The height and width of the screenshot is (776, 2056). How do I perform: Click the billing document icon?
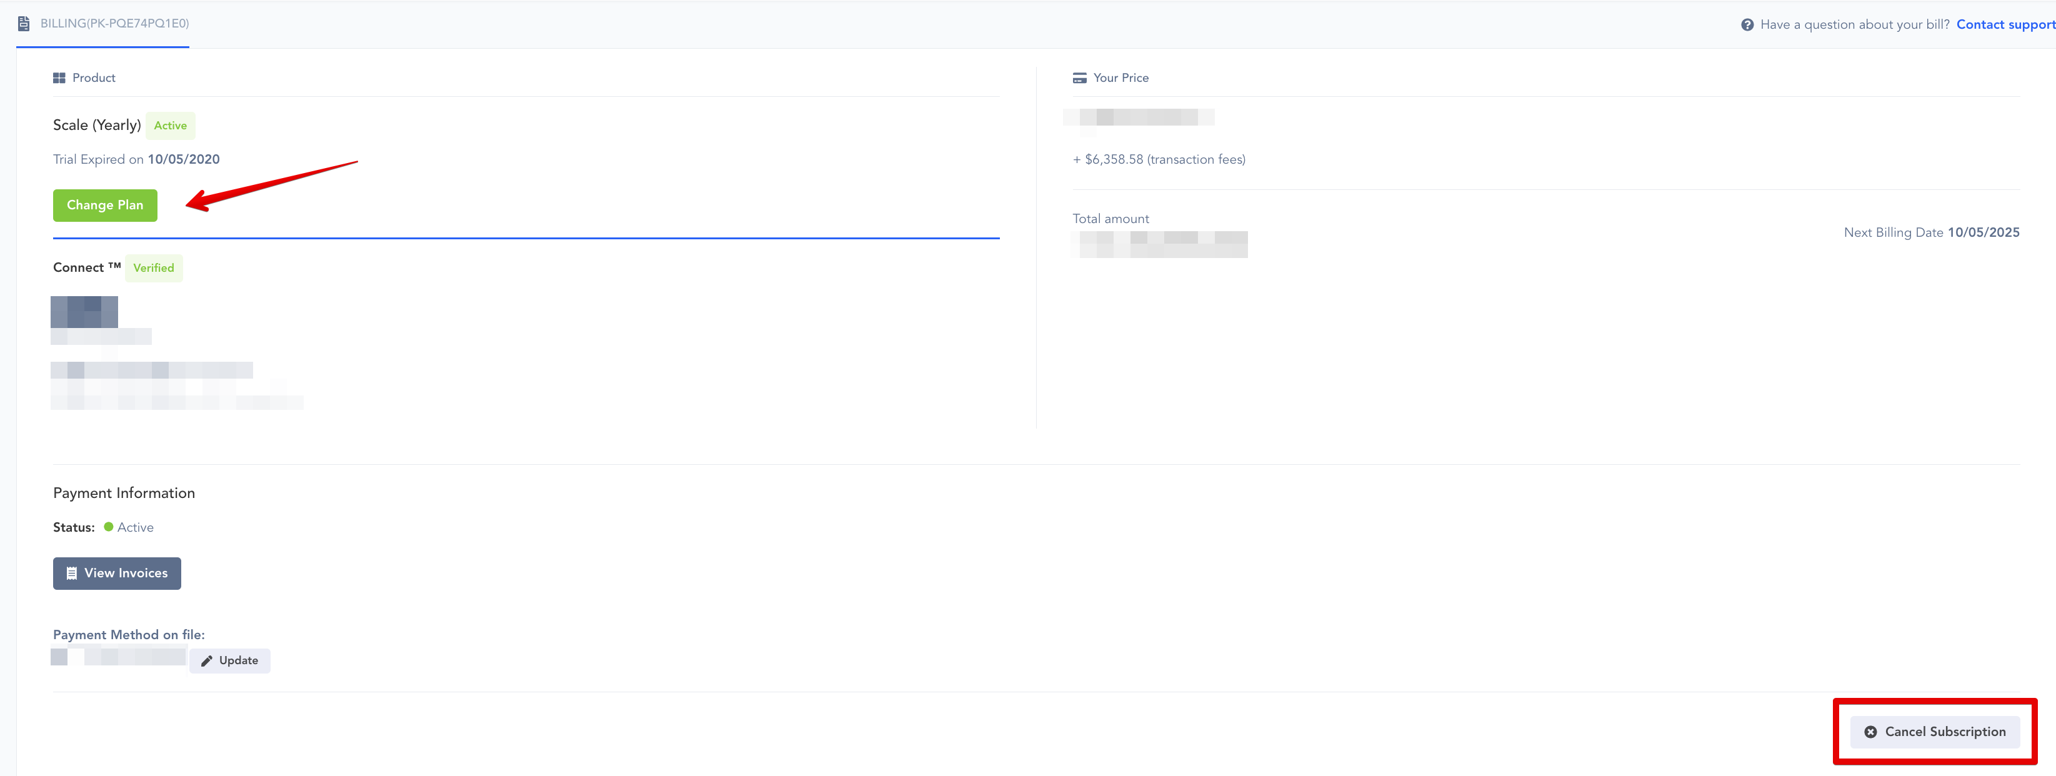click(24, 24)
